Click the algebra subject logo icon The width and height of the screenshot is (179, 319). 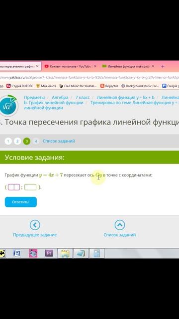8,106
